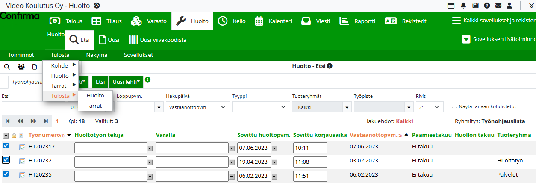Uncheck the checkbox for row HT202317

6,146
